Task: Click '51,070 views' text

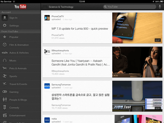Action: 58,38
